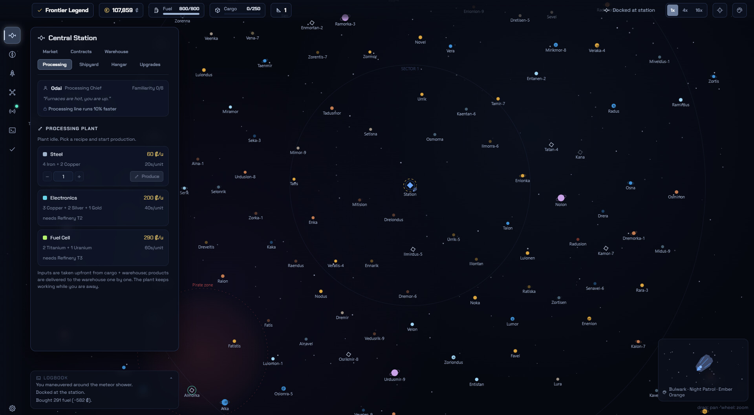Click the recenter crosshair icon

(720, 10)
